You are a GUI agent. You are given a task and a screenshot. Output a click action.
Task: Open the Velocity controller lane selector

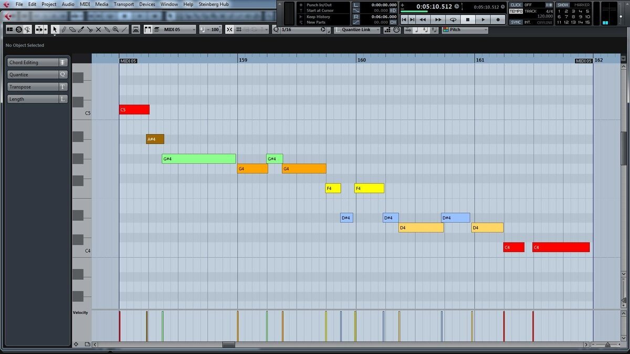point(80,313)
